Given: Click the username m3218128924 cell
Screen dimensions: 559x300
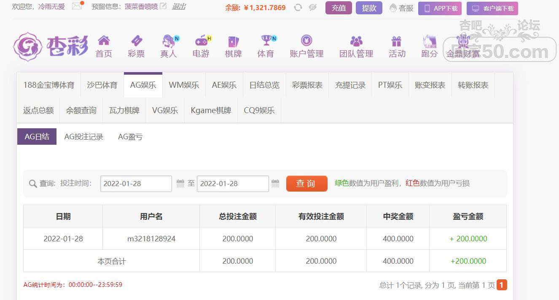Looking at the screenshot, I should [151, 239].
